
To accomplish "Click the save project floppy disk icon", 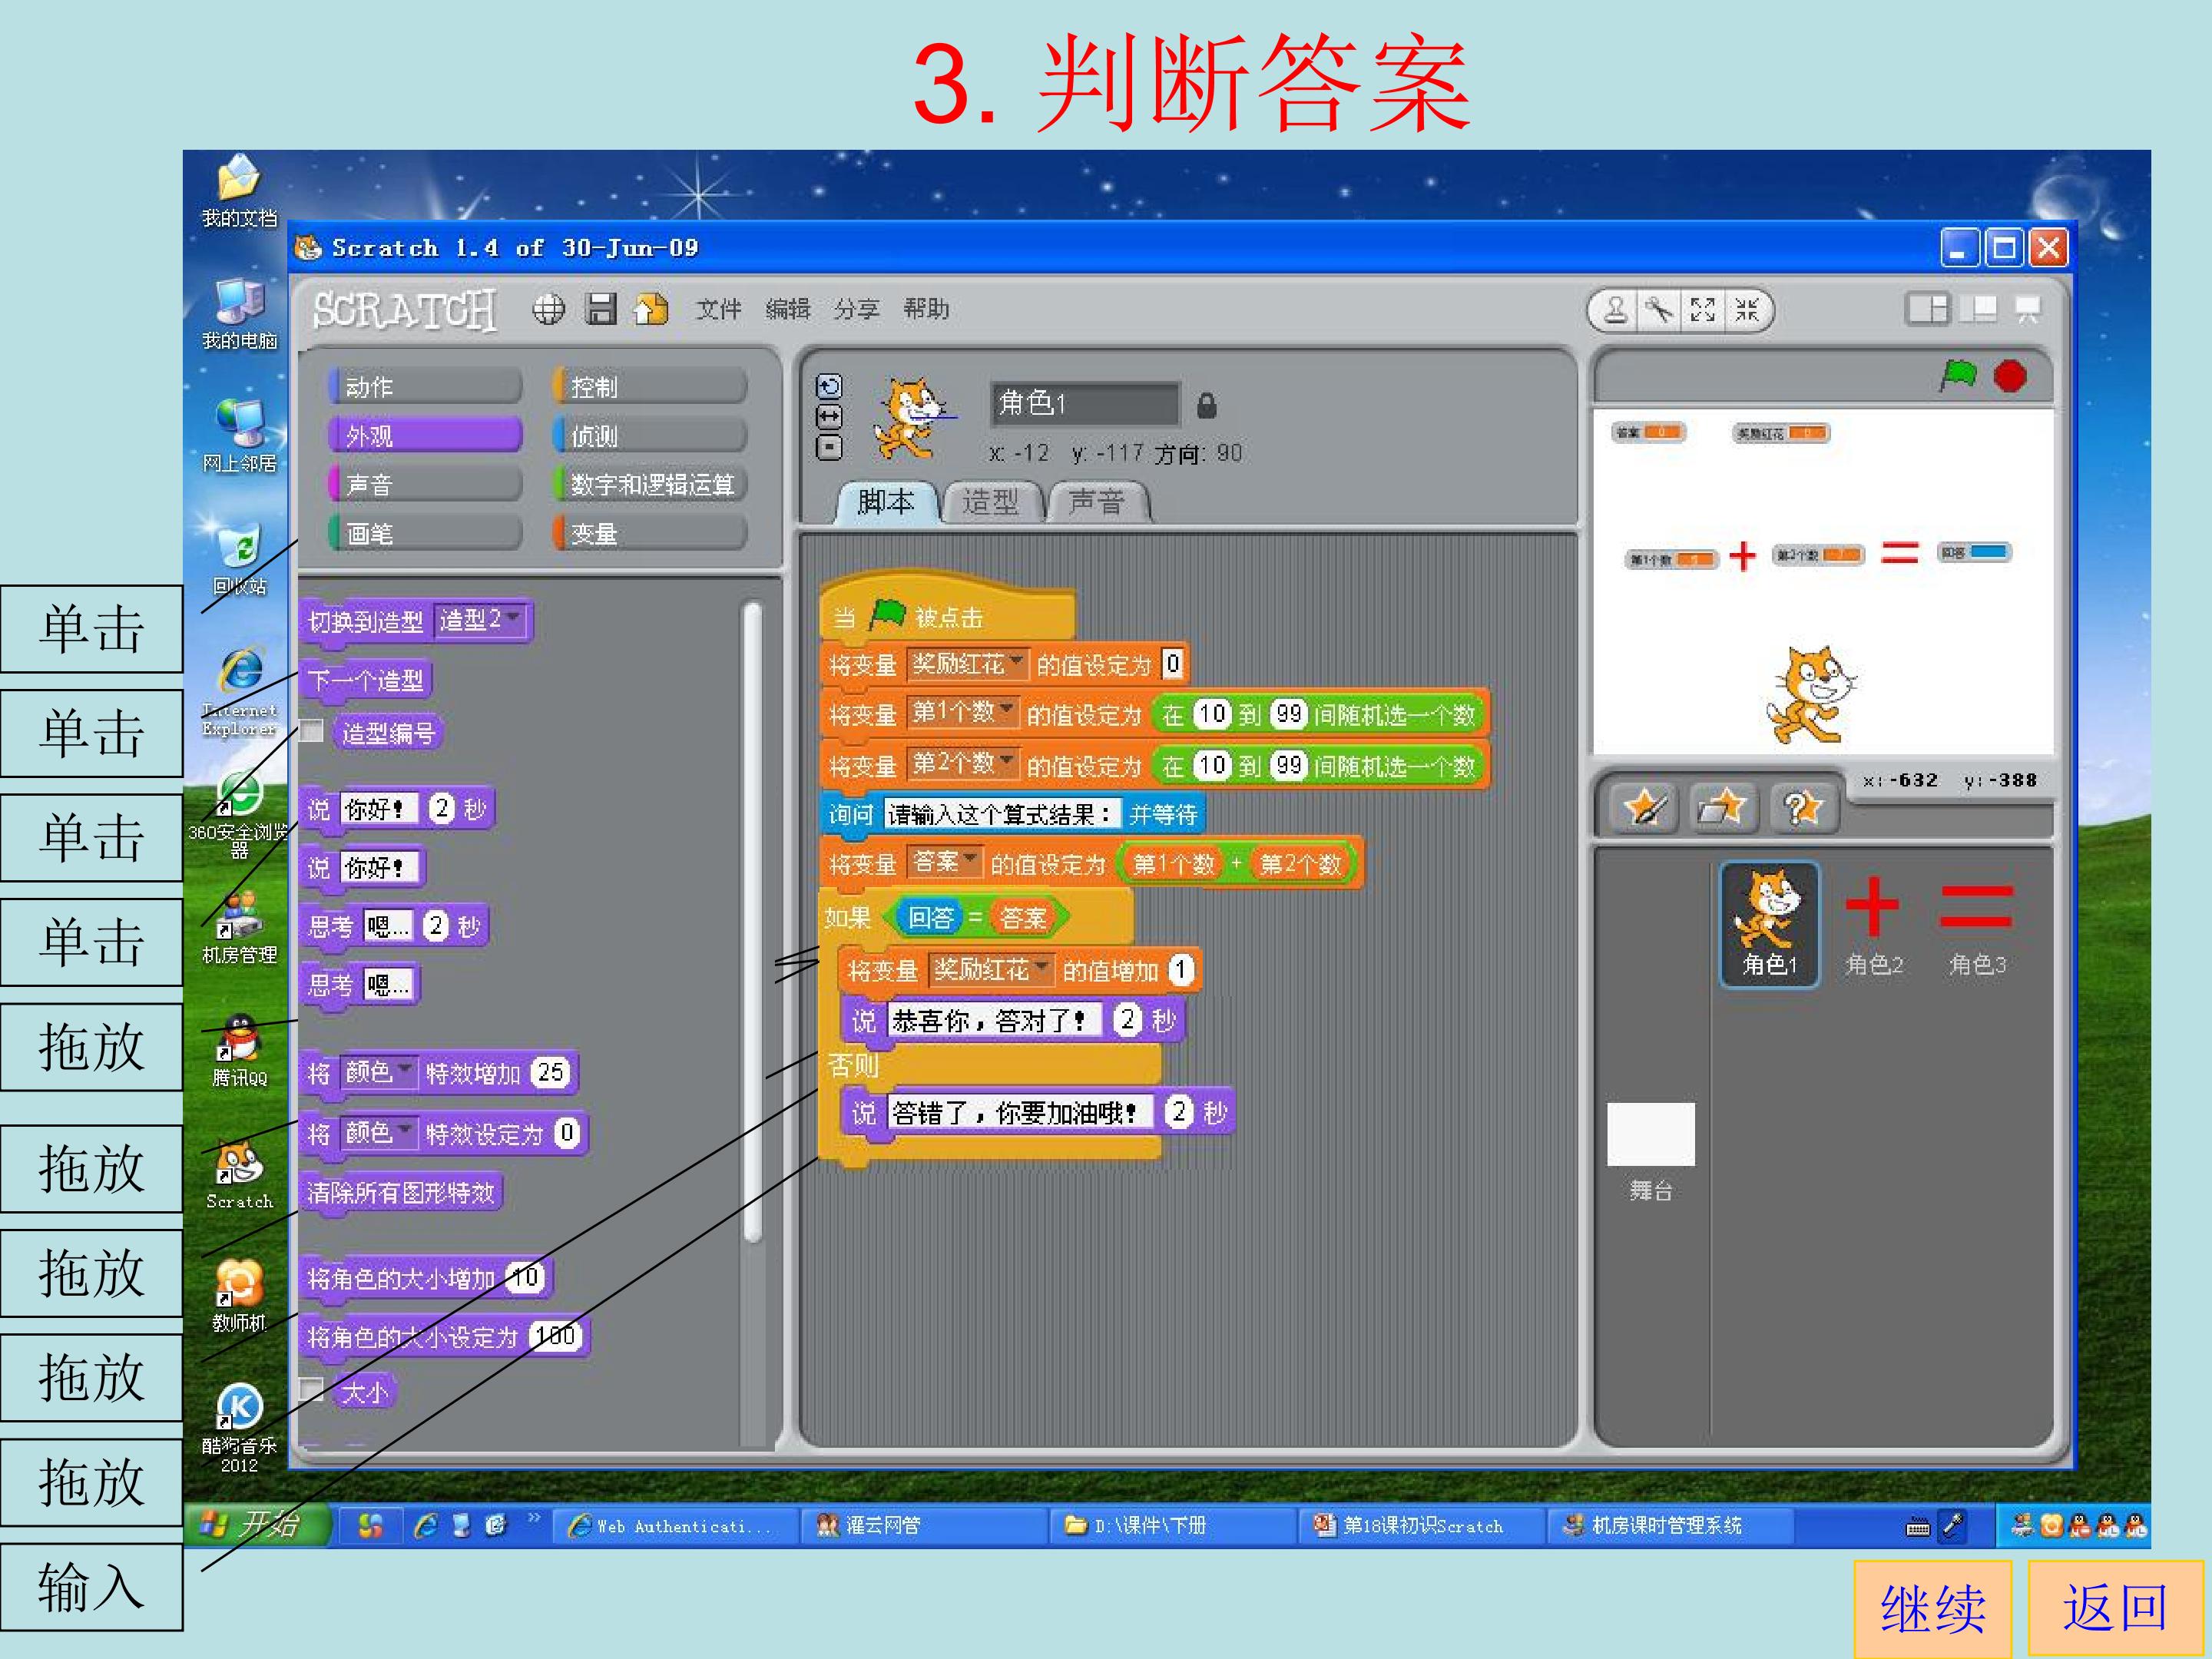I will pos(600,309).
